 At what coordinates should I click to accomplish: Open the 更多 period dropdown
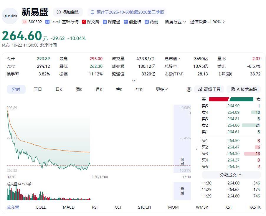tap(162, 89)
